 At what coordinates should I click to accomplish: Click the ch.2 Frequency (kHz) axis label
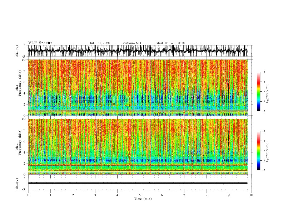[x=19, y=142]
